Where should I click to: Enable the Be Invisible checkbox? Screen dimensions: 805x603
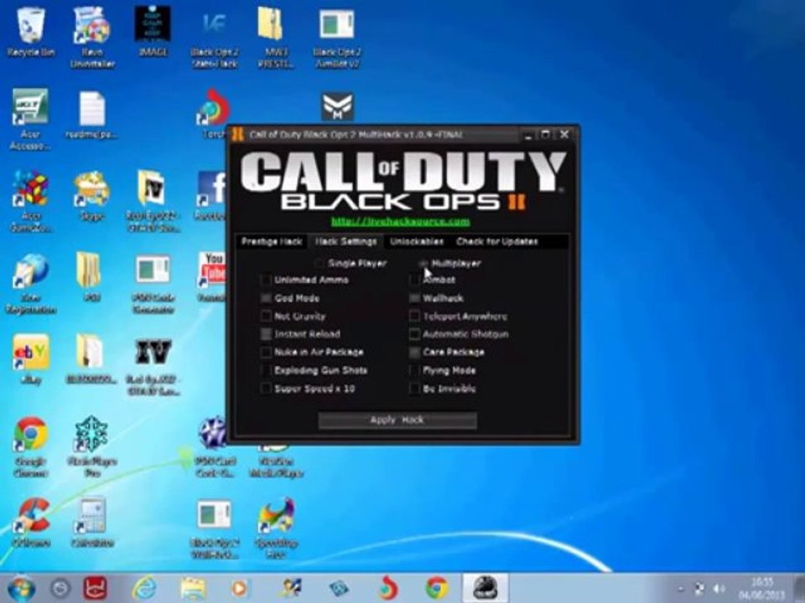pos(414,389)
